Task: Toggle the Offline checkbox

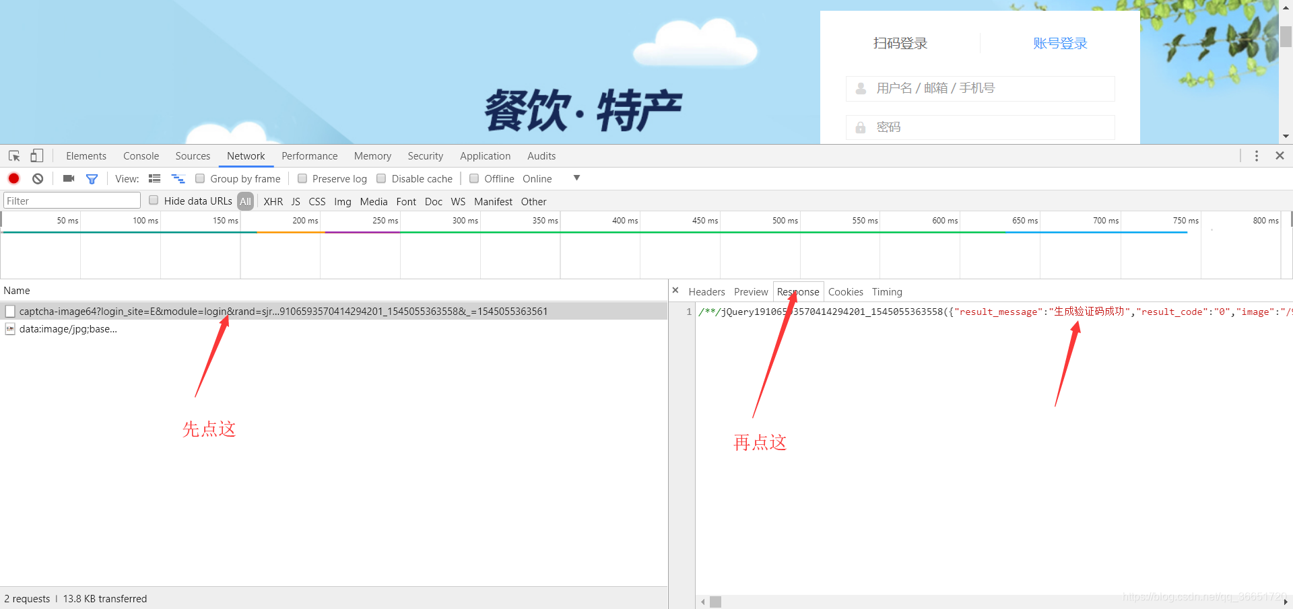Action: click(474, 178)
